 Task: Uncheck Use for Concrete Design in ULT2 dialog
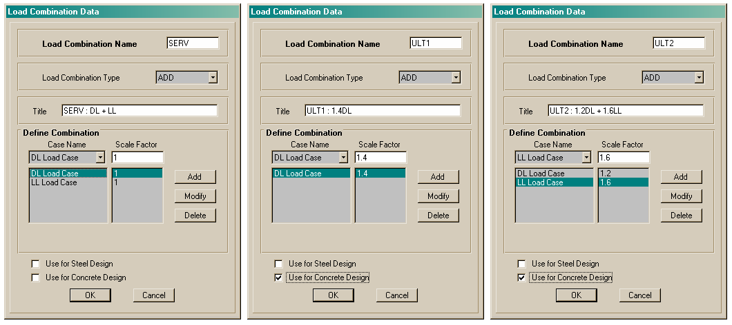coord(522,278)
